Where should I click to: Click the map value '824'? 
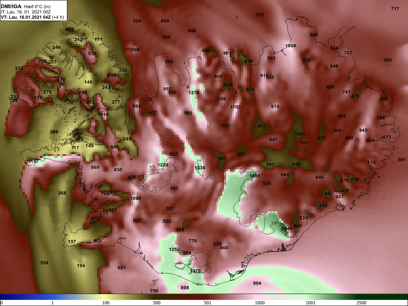304,218
